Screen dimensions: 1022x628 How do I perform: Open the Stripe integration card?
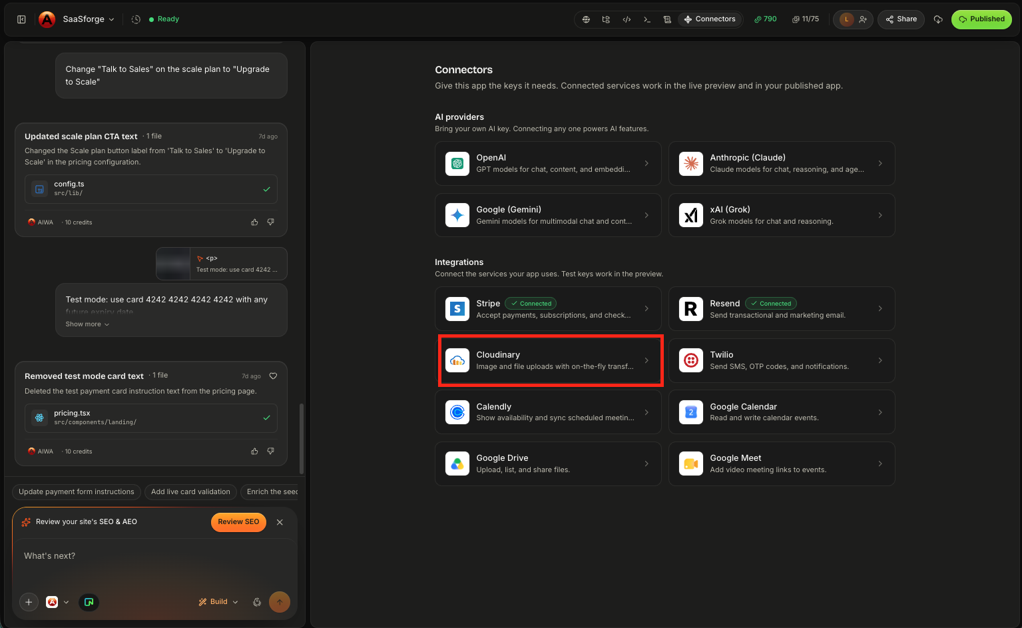(548, 309)
